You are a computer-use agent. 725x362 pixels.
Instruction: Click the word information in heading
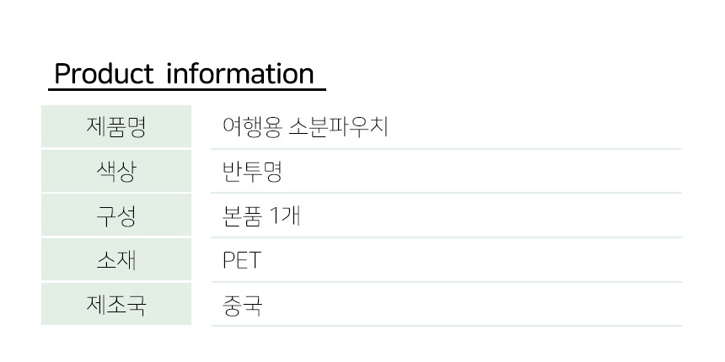(240, 74)
